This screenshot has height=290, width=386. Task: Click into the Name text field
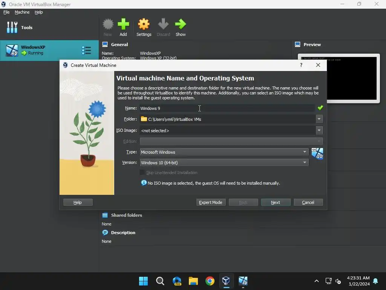227,108
